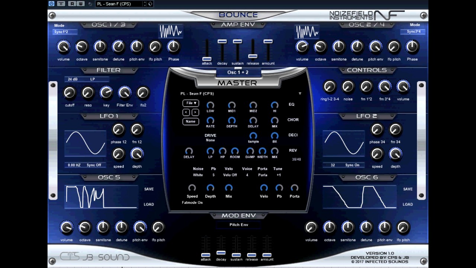Click the host preset name field
Viewport: 476px width, 268px height.
(x=119, y=4)
